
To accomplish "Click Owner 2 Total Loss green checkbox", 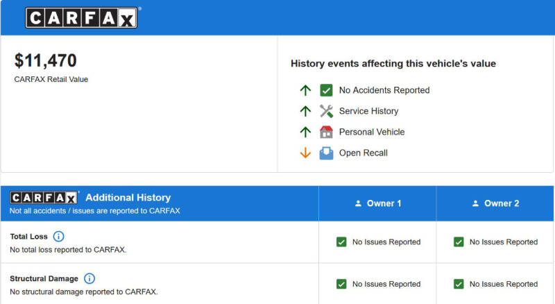I will 459,242.
